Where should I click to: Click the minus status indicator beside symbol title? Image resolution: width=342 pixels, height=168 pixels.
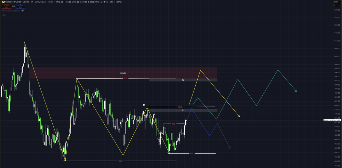(x=50, y=2)
